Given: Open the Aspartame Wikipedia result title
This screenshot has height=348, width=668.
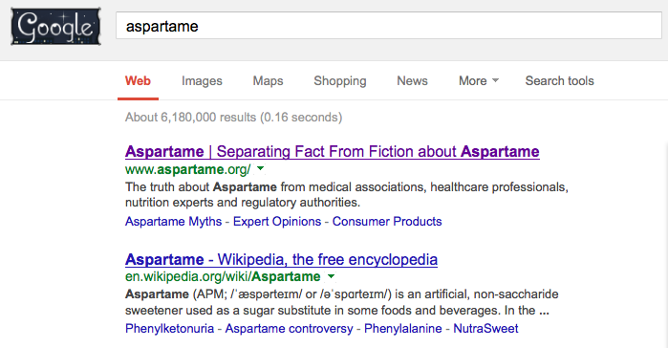Looking at the screenshot, I should coord(281,259).
